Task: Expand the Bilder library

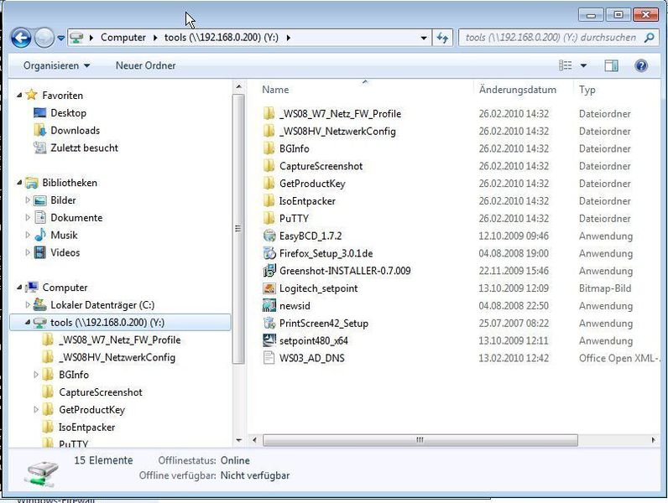Action: 28,200
